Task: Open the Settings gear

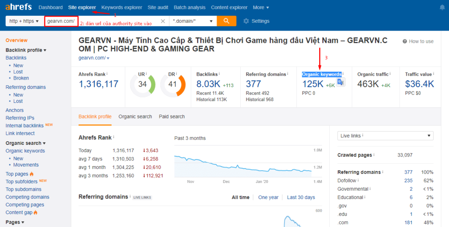Action: (x=246, y=21)
